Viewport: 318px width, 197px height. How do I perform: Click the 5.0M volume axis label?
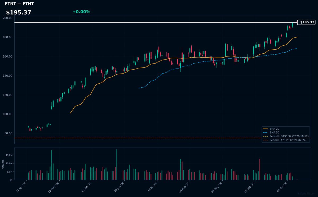click(x=9, y=172)
